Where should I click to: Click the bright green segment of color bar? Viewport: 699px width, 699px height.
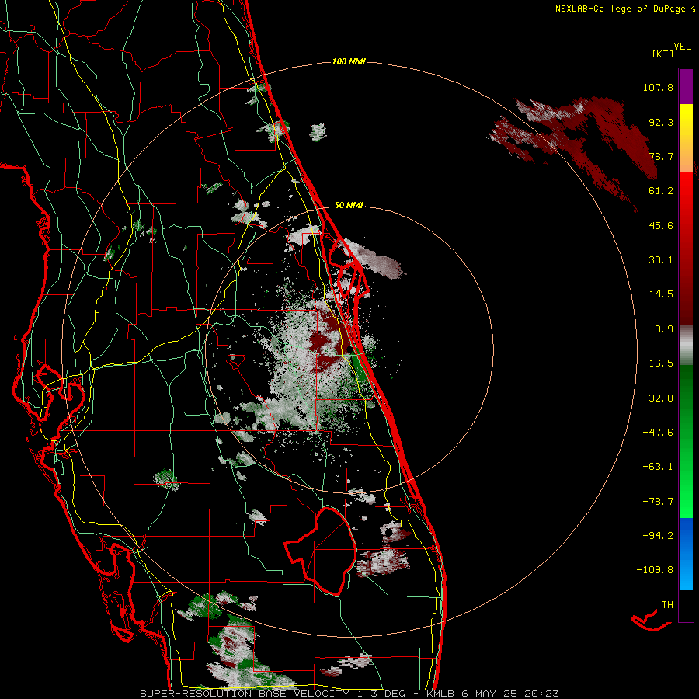click(686, 441)
